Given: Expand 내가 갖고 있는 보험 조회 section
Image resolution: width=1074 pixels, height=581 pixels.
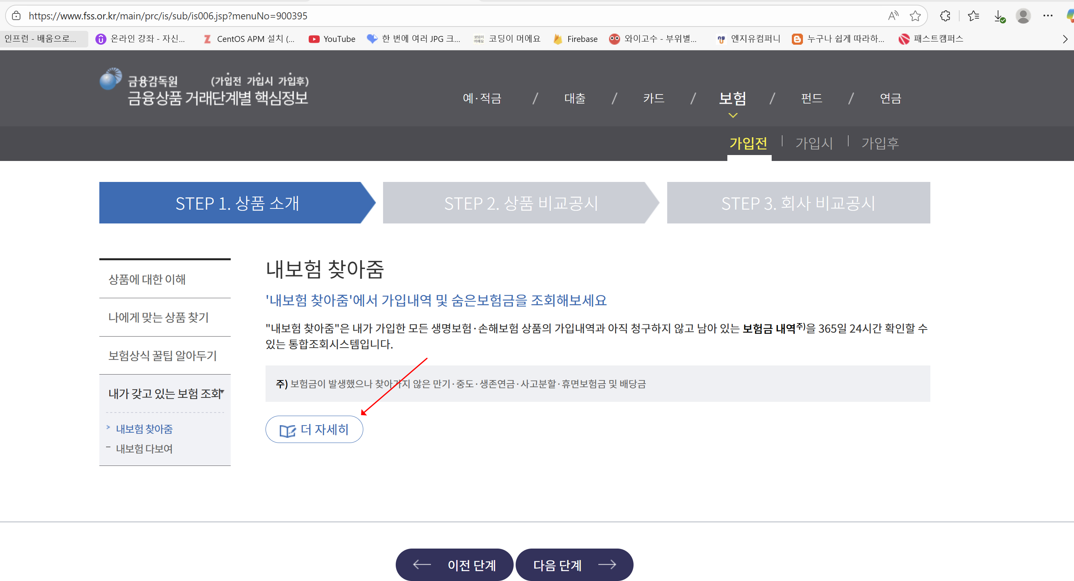Looking at the screenshot, I should click(x=165, y=393).
